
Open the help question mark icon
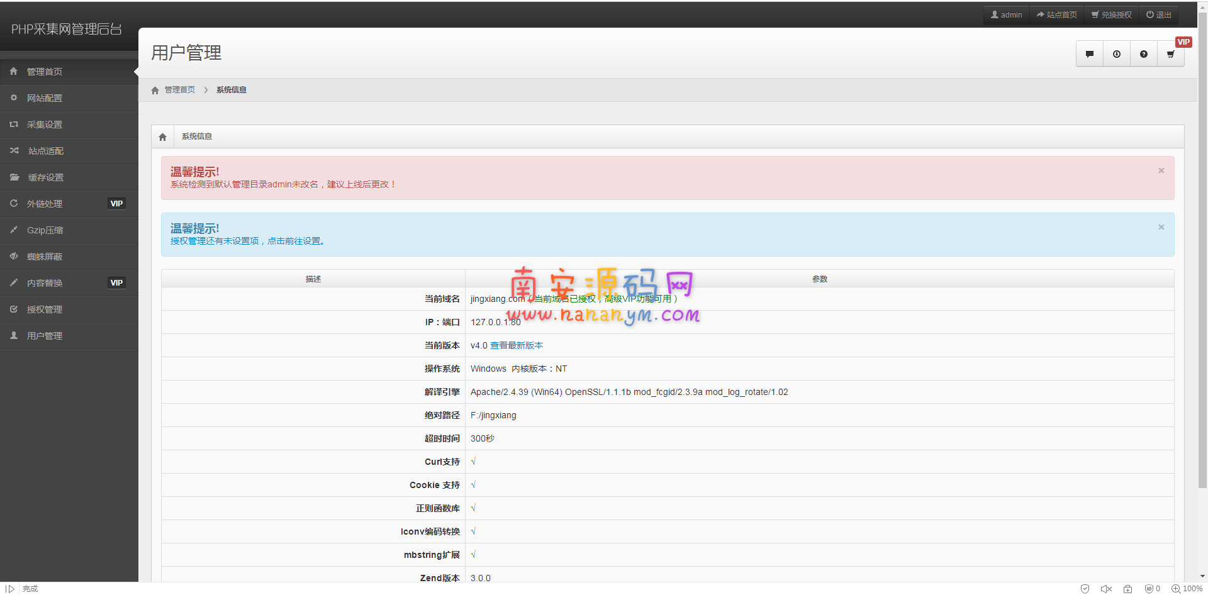coord(1144,54)
